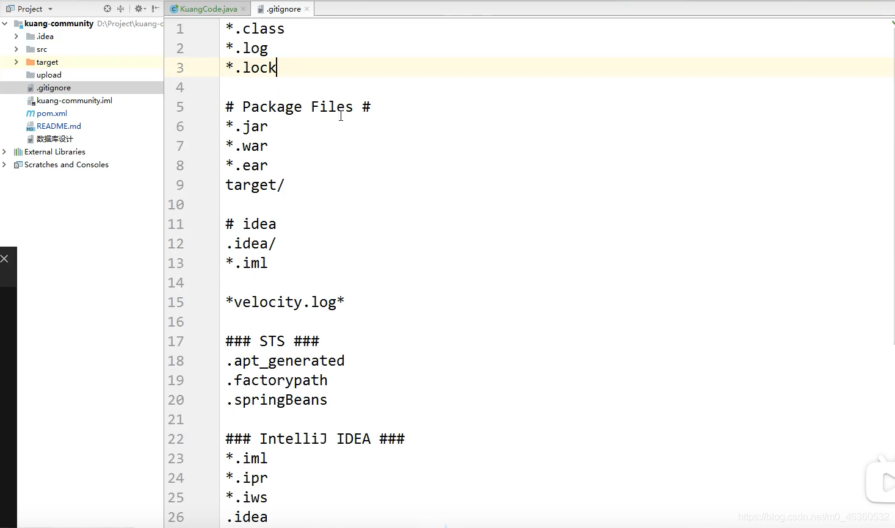Open pom.xml in the project tree
Viewport: 895px width, 528px height.
(x=52, y=114)
